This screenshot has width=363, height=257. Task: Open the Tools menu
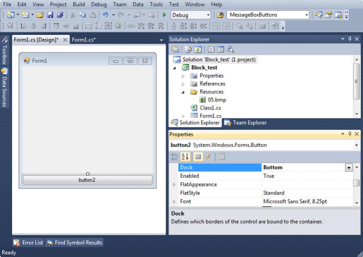(x=156, y=4)
